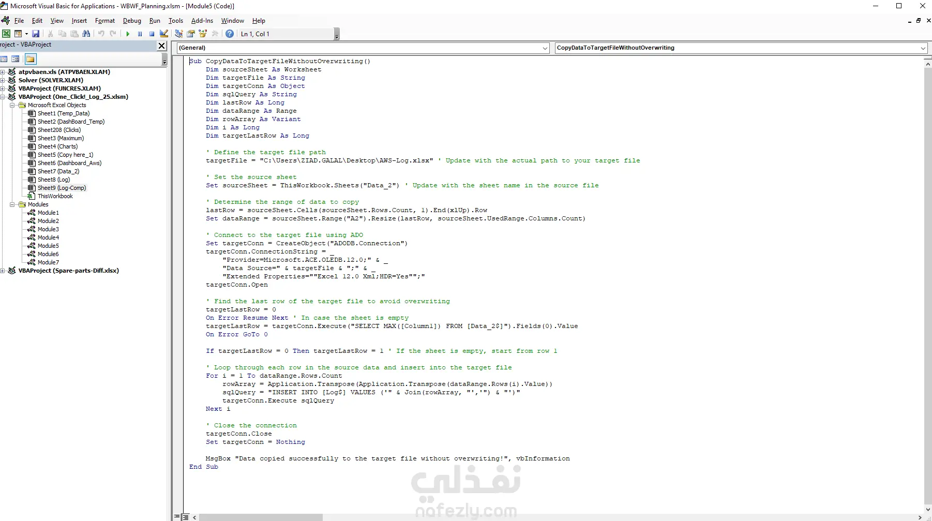
Task: Select ThisWorkbook in project tree
Action: [x=55, y=196]
